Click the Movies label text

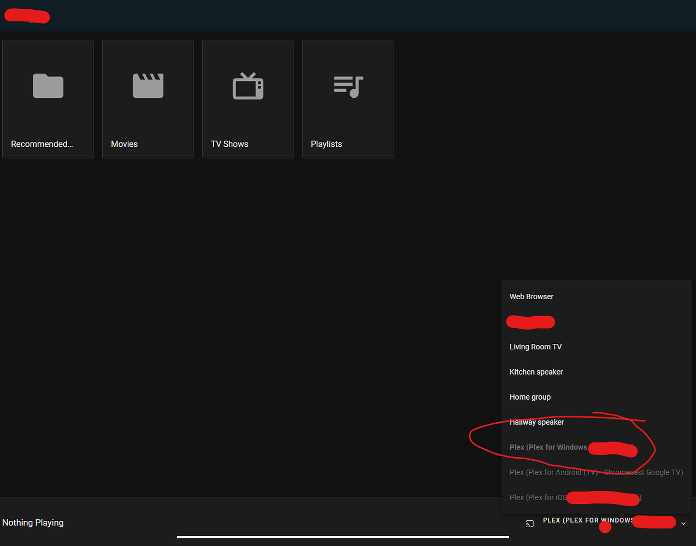pos(124,144)
